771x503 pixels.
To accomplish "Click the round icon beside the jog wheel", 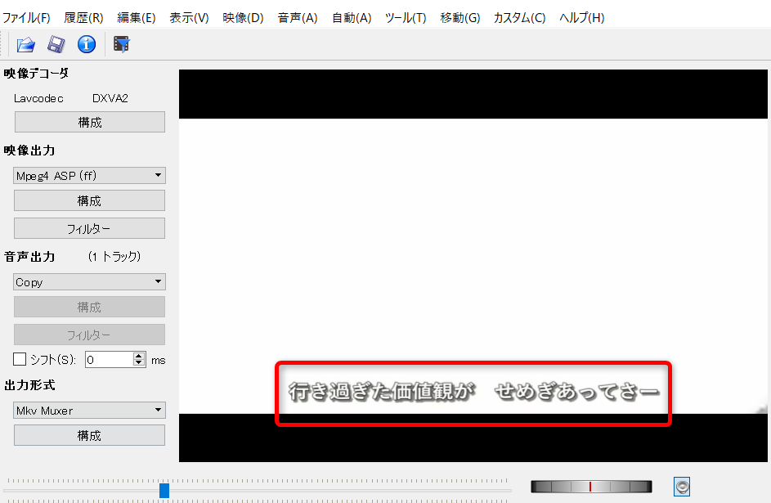I will (x=682, y=487).
